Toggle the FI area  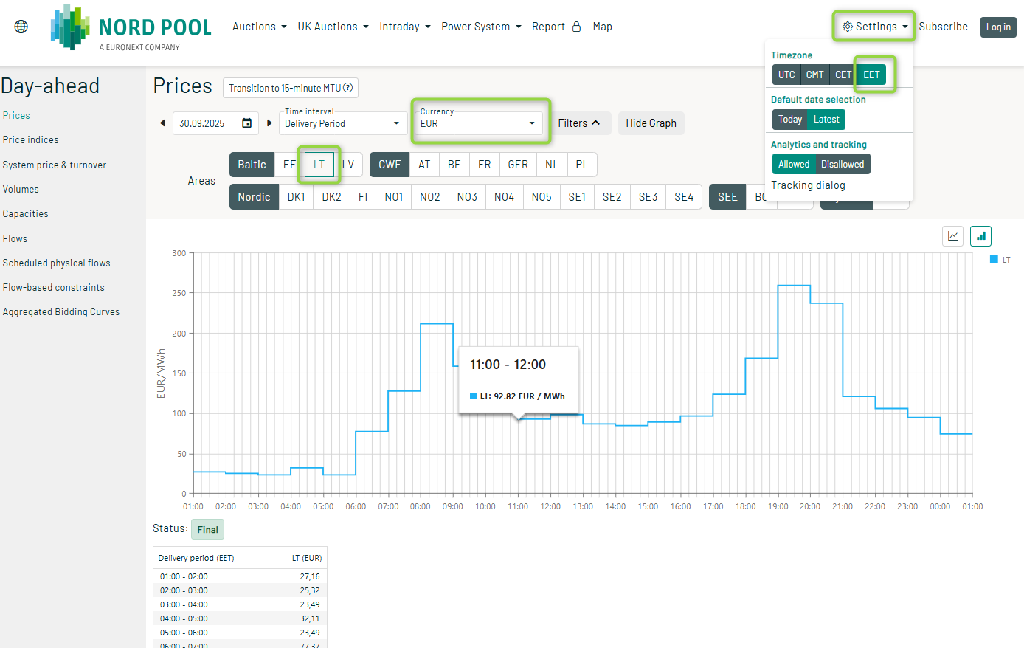(x=363, y=197)
